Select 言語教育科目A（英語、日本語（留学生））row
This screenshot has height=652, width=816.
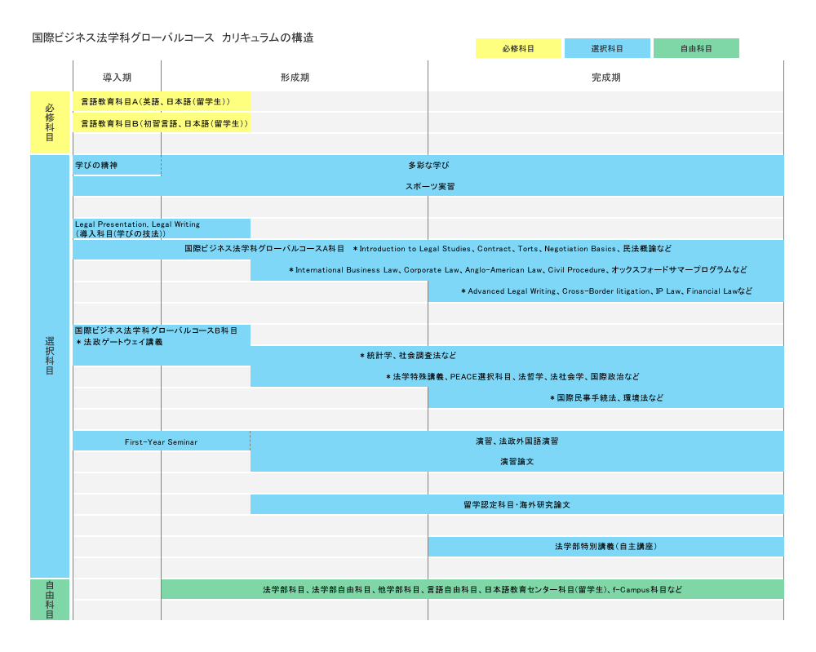tap(162, 101)
